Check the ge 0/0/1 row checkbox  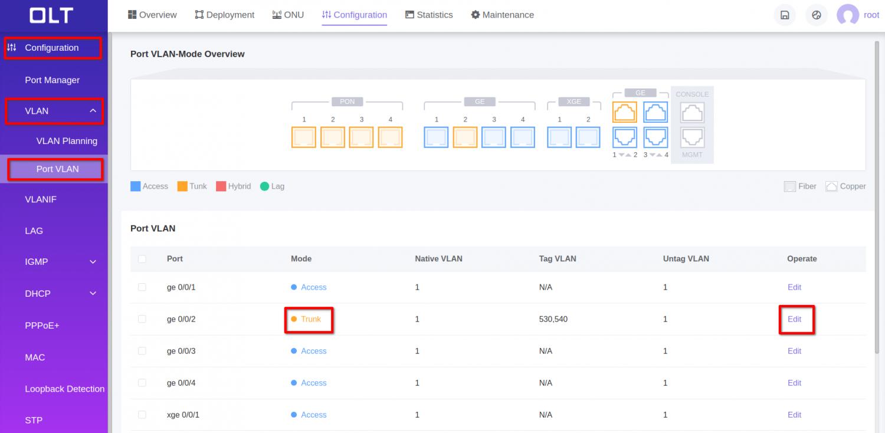pyautogui.click(x=142, y=287)
